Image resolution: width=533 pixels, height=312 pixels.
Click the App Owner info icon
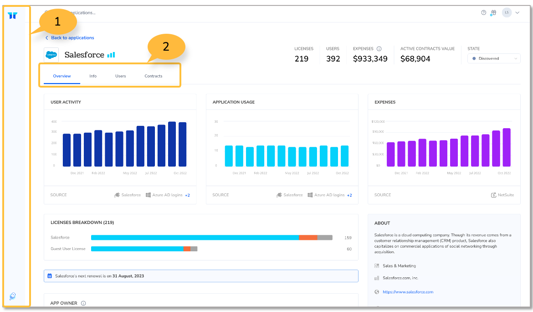coord(83,303)
